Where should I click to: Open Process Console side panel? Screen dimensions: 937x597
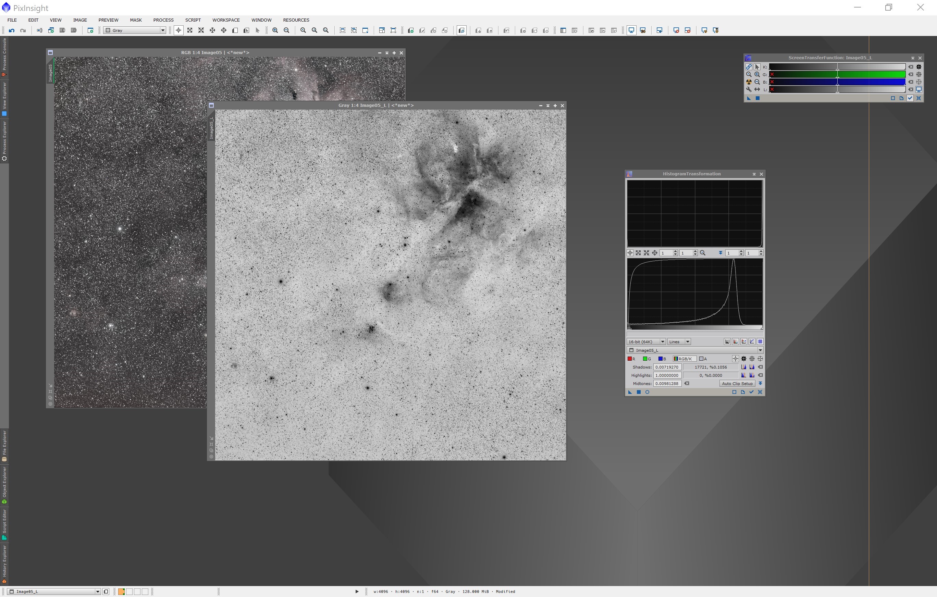tap(4, 57)
